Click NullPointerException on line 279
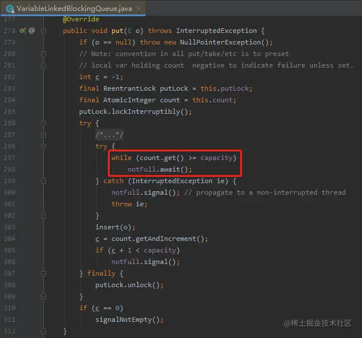Viewport: 362px width, 338px height. pos(220,42)
